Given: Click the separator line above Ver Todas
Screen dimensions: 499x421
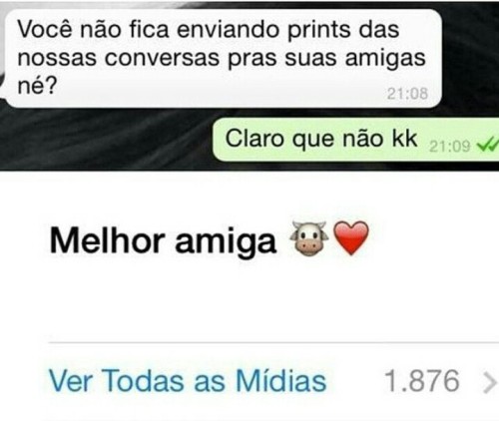Looking at the screenshot, I should click(273, 342).
